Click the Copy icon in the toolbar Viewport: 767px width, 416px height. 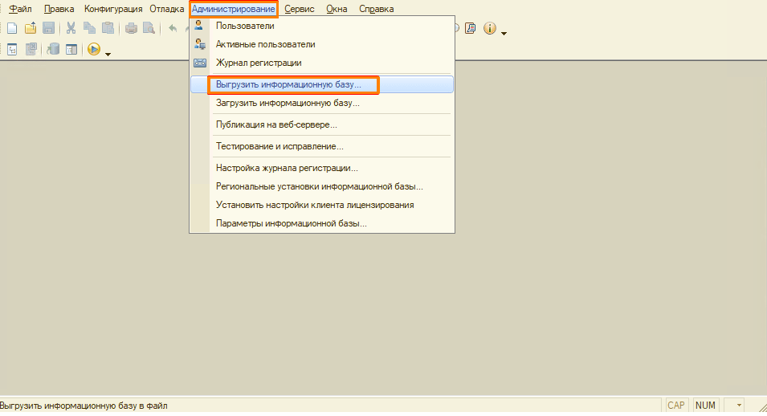89,28
